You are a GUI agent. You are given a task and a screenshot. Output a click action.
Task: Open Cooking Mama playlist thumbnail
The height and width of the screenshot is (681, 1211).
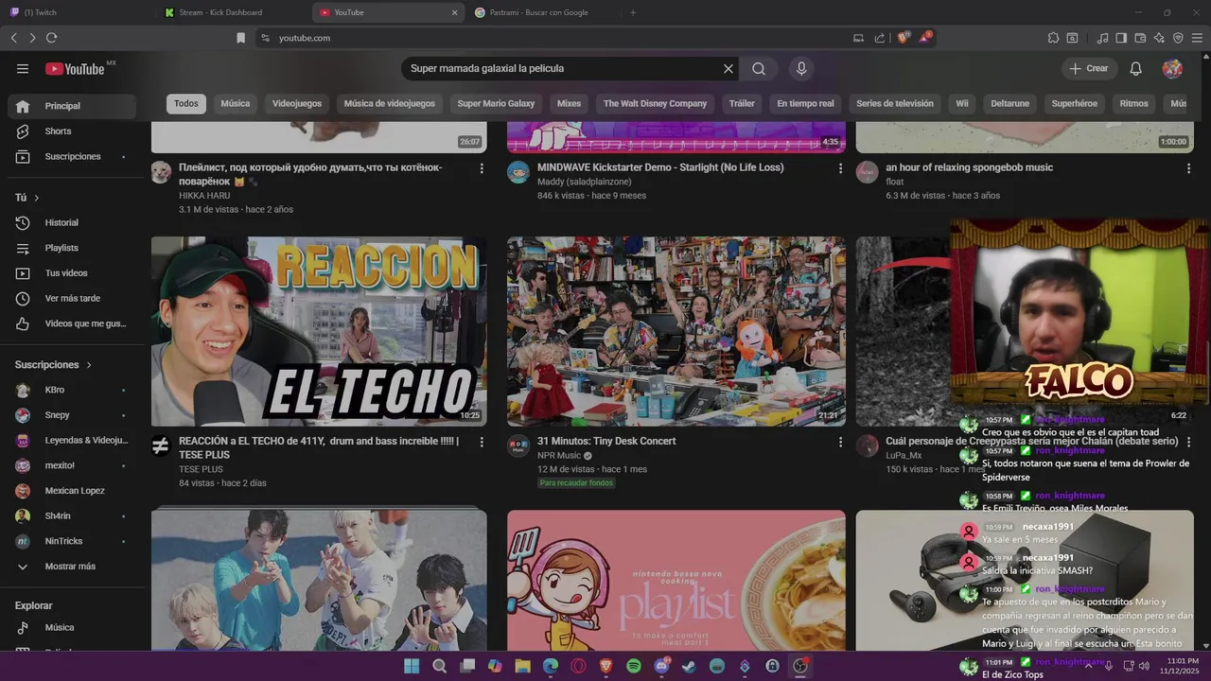[x=676, y=581]
